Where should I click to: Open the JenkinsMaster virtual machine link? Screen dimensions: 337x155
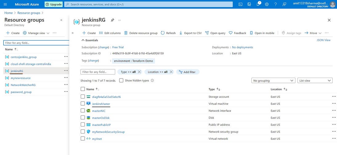tap(101, 104)
